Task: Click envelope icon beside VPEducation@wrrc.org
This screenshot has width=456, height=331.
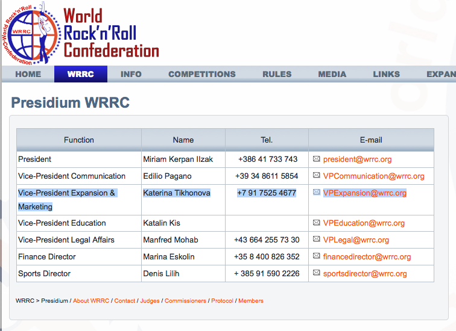Action: coord(317,223)
